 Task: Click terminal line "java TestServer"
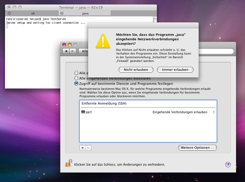pos(54,19)
